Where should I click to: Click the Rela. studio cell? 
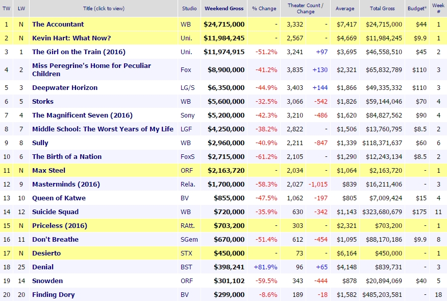pos(188,184)
